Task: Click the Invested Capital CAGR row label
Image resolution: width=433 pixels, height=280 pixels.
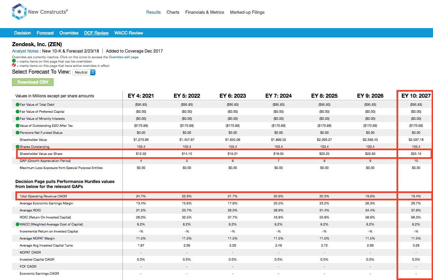Action: pyautogui.click(x=37, y=260)
